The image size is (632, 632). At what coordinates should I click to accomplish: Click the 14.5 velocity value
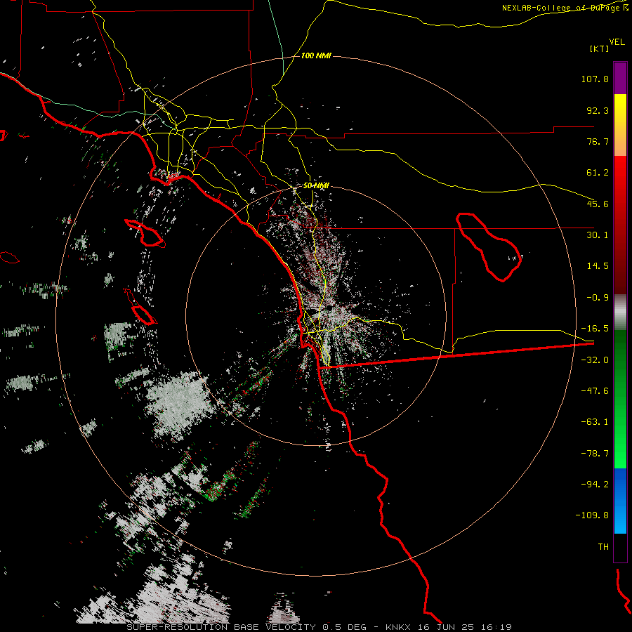pos(598,266)
